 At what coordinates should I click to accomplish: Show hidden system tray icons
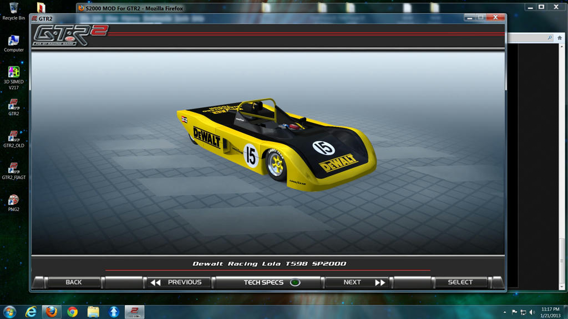(505, 312)
